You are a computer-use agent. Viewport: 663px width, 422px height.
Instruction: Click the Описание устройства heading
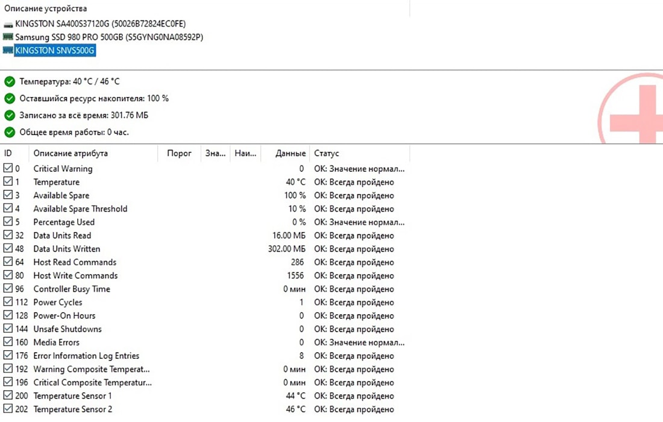(x=45, y=8)
